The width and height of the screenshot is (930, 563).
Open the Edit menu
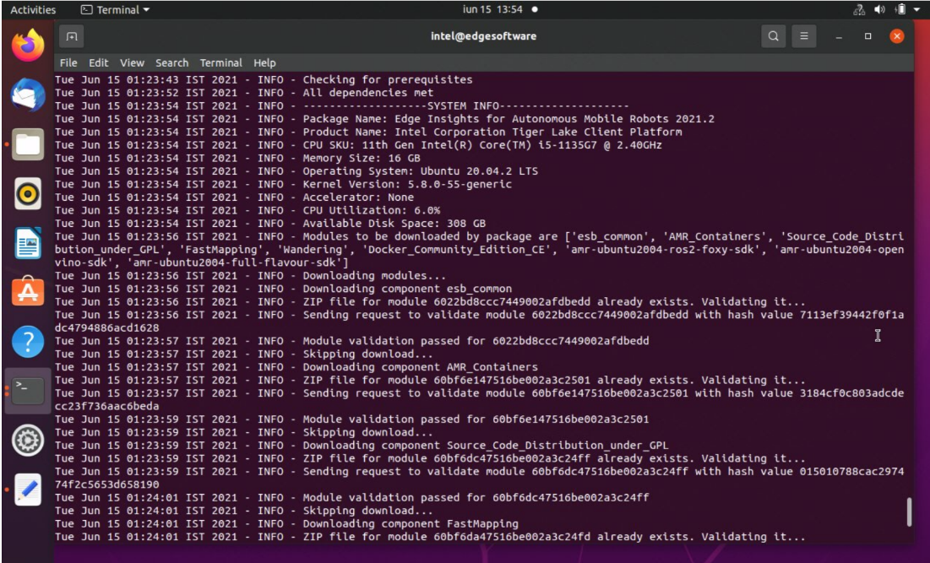point(99,62)
